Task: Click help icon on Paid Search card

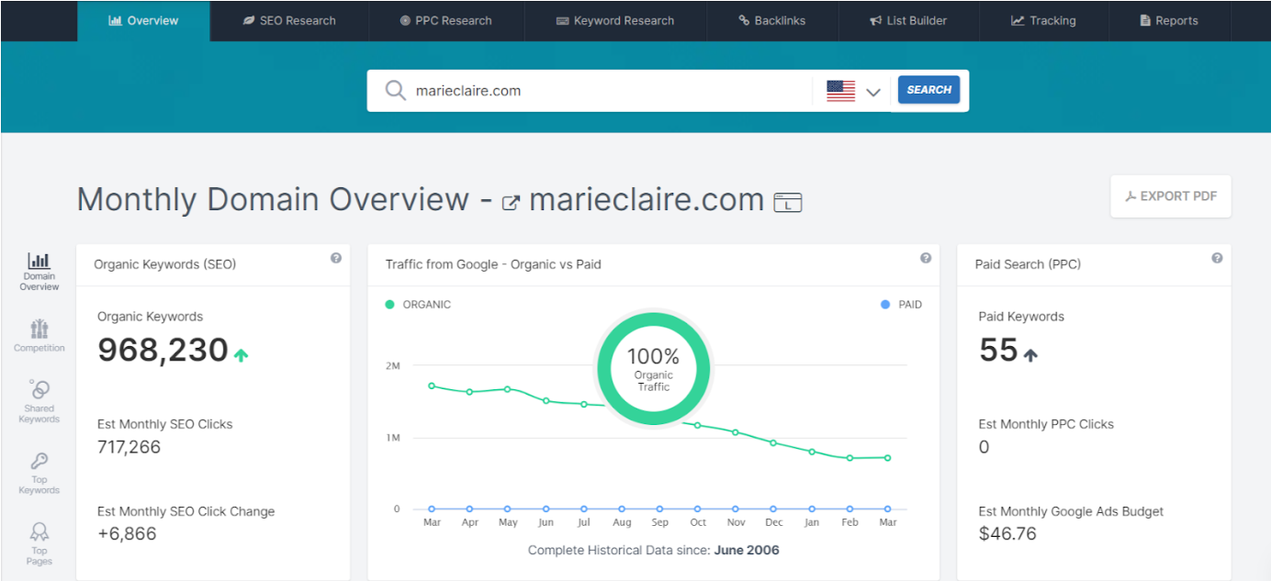Action: point(1217,258)
